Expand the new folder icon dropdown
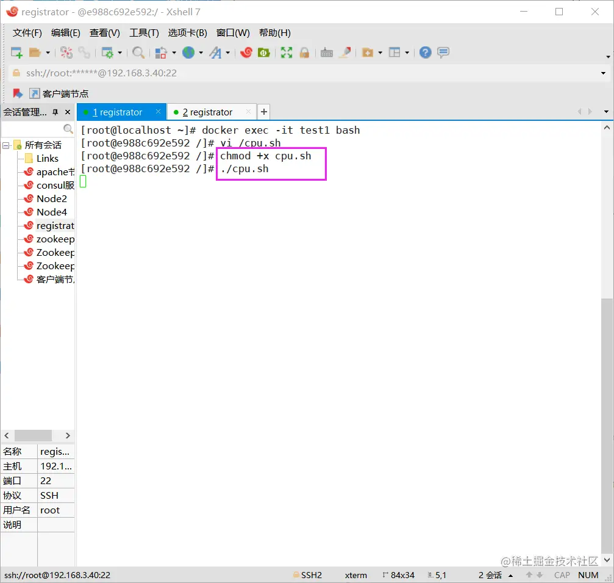Screen dimensions: 614x583 coord(380,53)
